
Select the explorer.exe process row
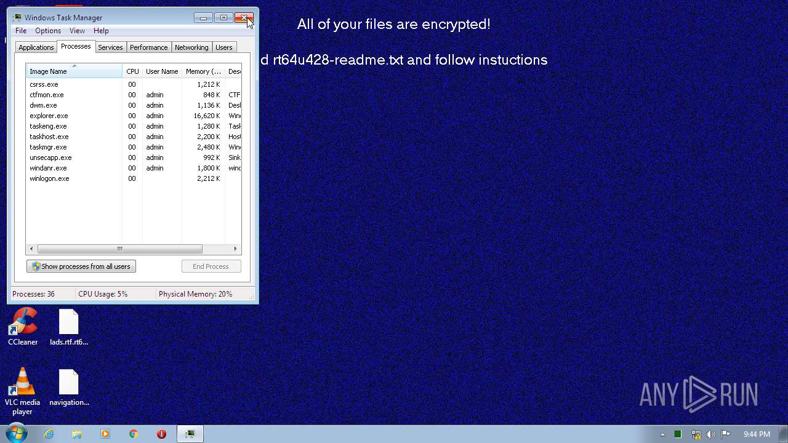(134, 116)
